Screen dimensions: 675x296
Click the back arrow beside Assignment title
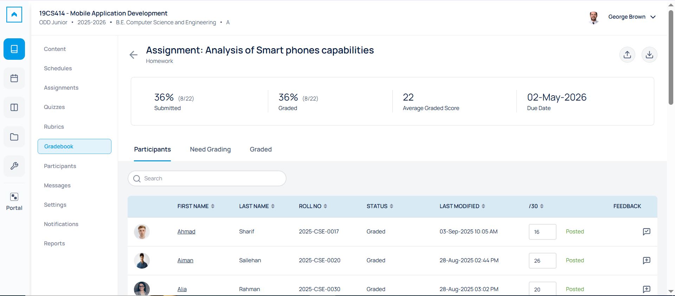[134, 55]
